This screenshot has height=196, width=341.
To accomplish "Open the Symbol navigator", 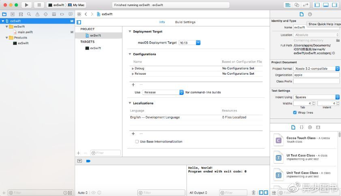I will click(x=21, y=14).
